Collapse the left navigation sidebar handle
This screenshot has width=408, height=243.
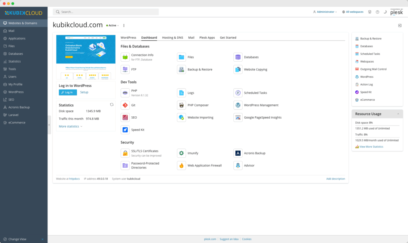[x=49, y=125]
